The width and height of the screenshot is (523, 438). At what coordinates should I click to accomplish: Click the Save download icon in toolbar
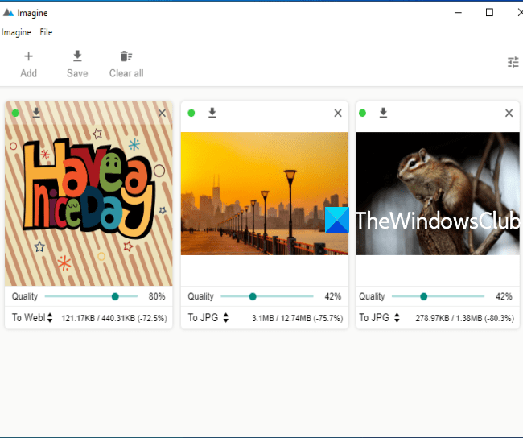click(77, 56)
